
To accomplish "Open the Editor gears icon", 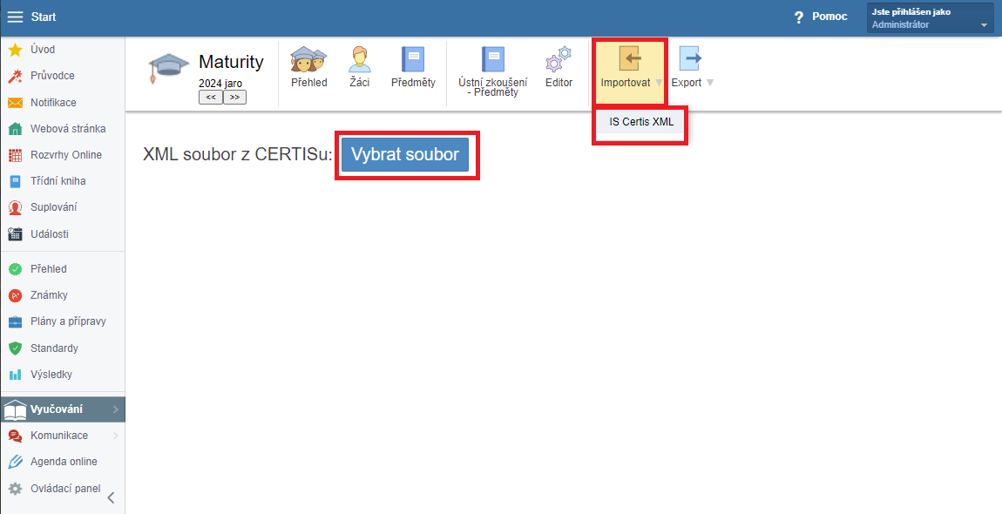I will 559,60.
